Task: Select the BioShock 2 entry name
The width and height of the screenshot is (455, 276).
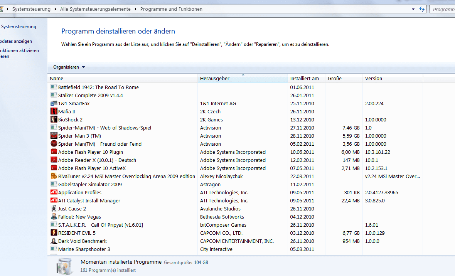Action: 70,119
